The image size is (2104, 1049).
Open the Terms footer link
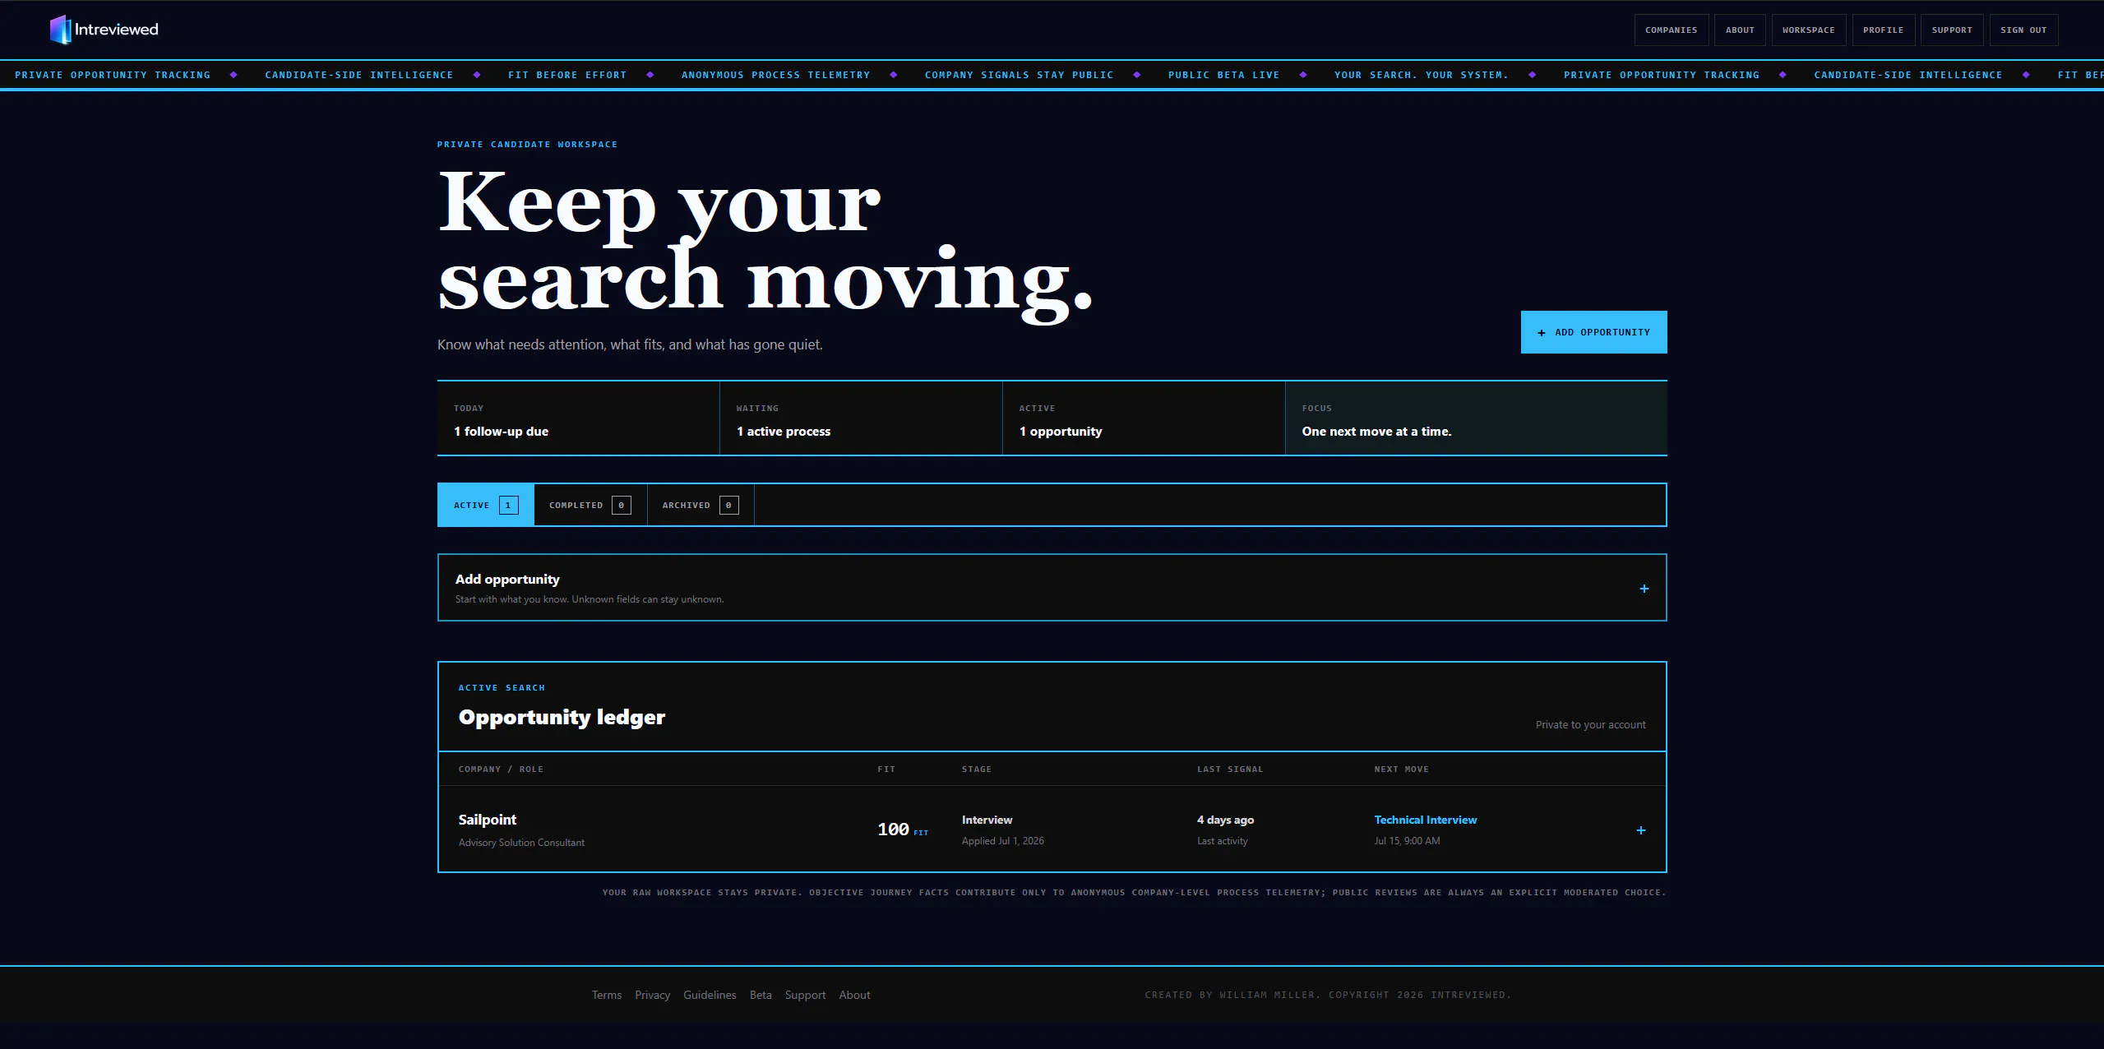606,995
